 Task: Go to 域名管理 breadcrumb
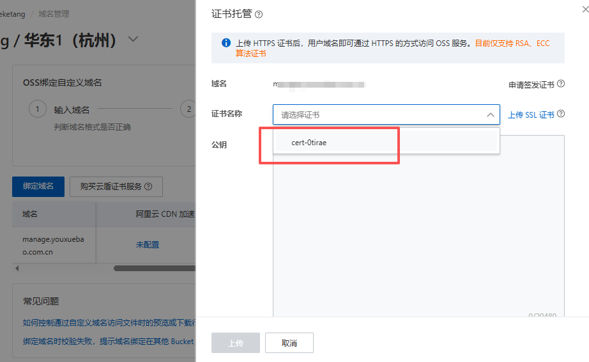click(x=54, y=13)
